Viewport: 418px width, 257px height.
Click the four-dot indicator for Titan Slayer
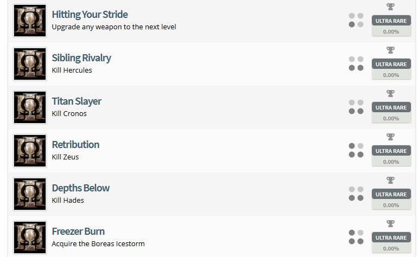tap(356, 107)
